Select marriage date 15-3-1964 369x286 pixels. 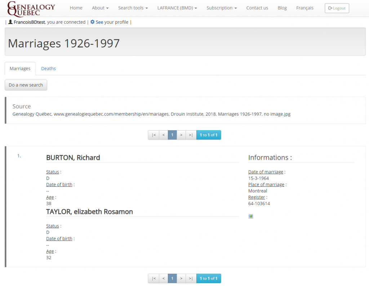tap(258, 178)
